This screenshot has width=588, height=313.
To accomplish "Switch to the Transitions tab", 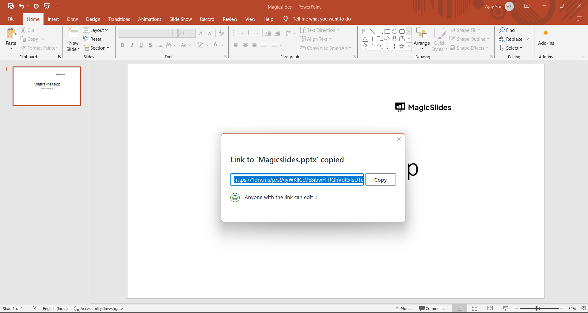I will 119,19.
